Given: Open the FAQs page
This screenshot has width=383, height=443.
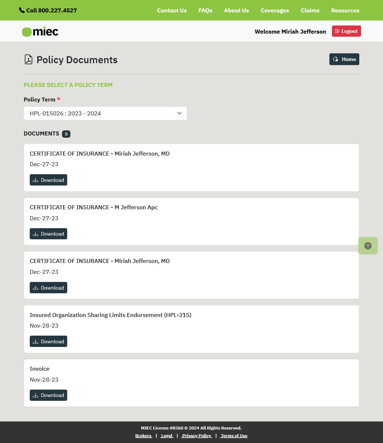Looking at the screenshot, I should [x=205, y=10].
